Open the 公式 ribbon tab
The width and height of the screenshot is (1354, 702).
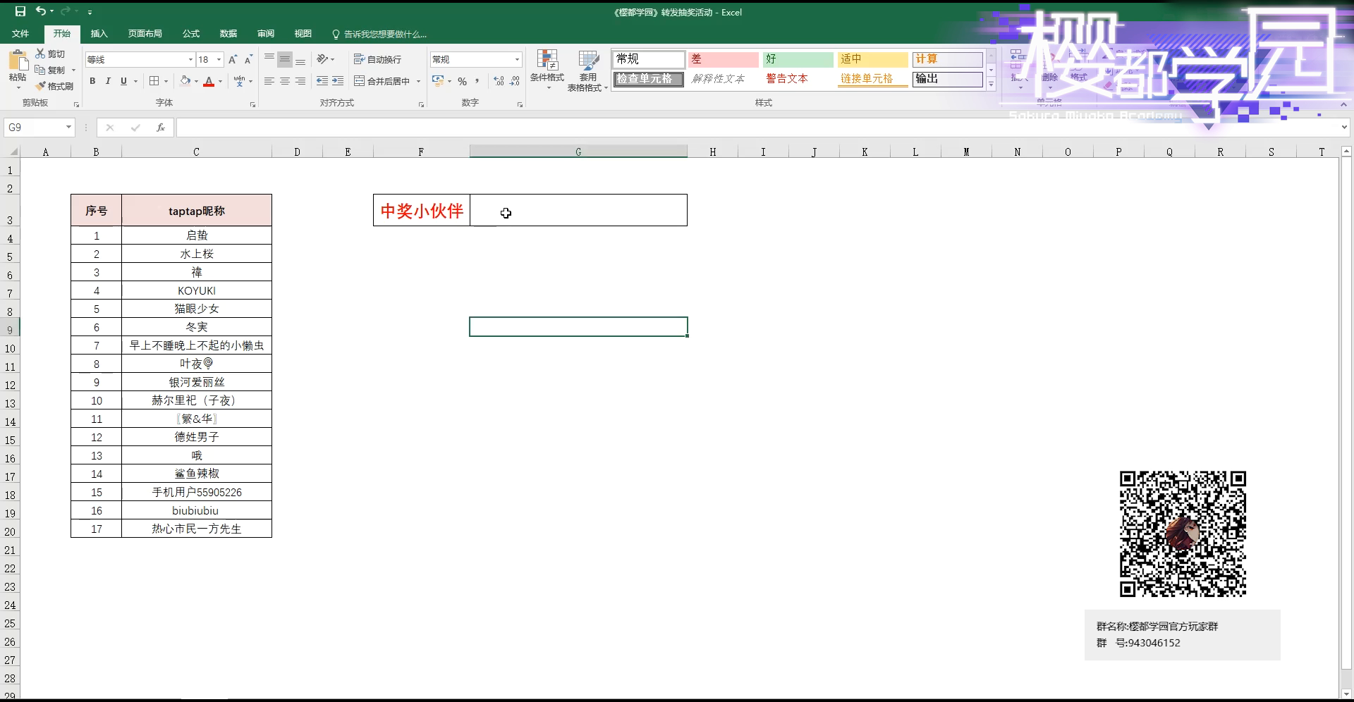pos(191,34)
